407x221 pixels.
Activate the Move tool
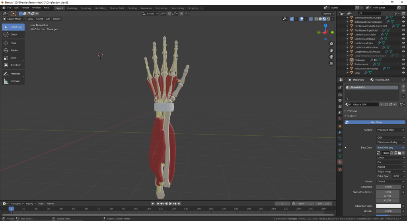point(13,43)
